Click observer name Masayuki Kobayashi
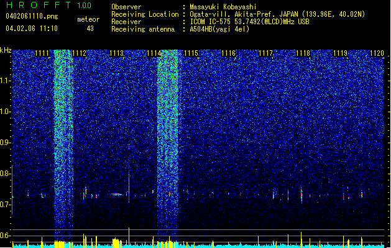 point(223,7)
